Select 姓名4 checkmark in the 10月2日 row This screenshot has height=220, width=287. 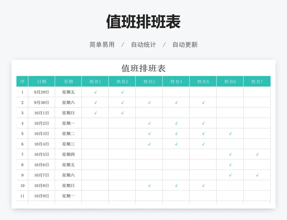tap(176, 123)
